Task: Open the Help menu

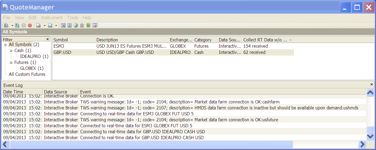Action: pos(87,18)
